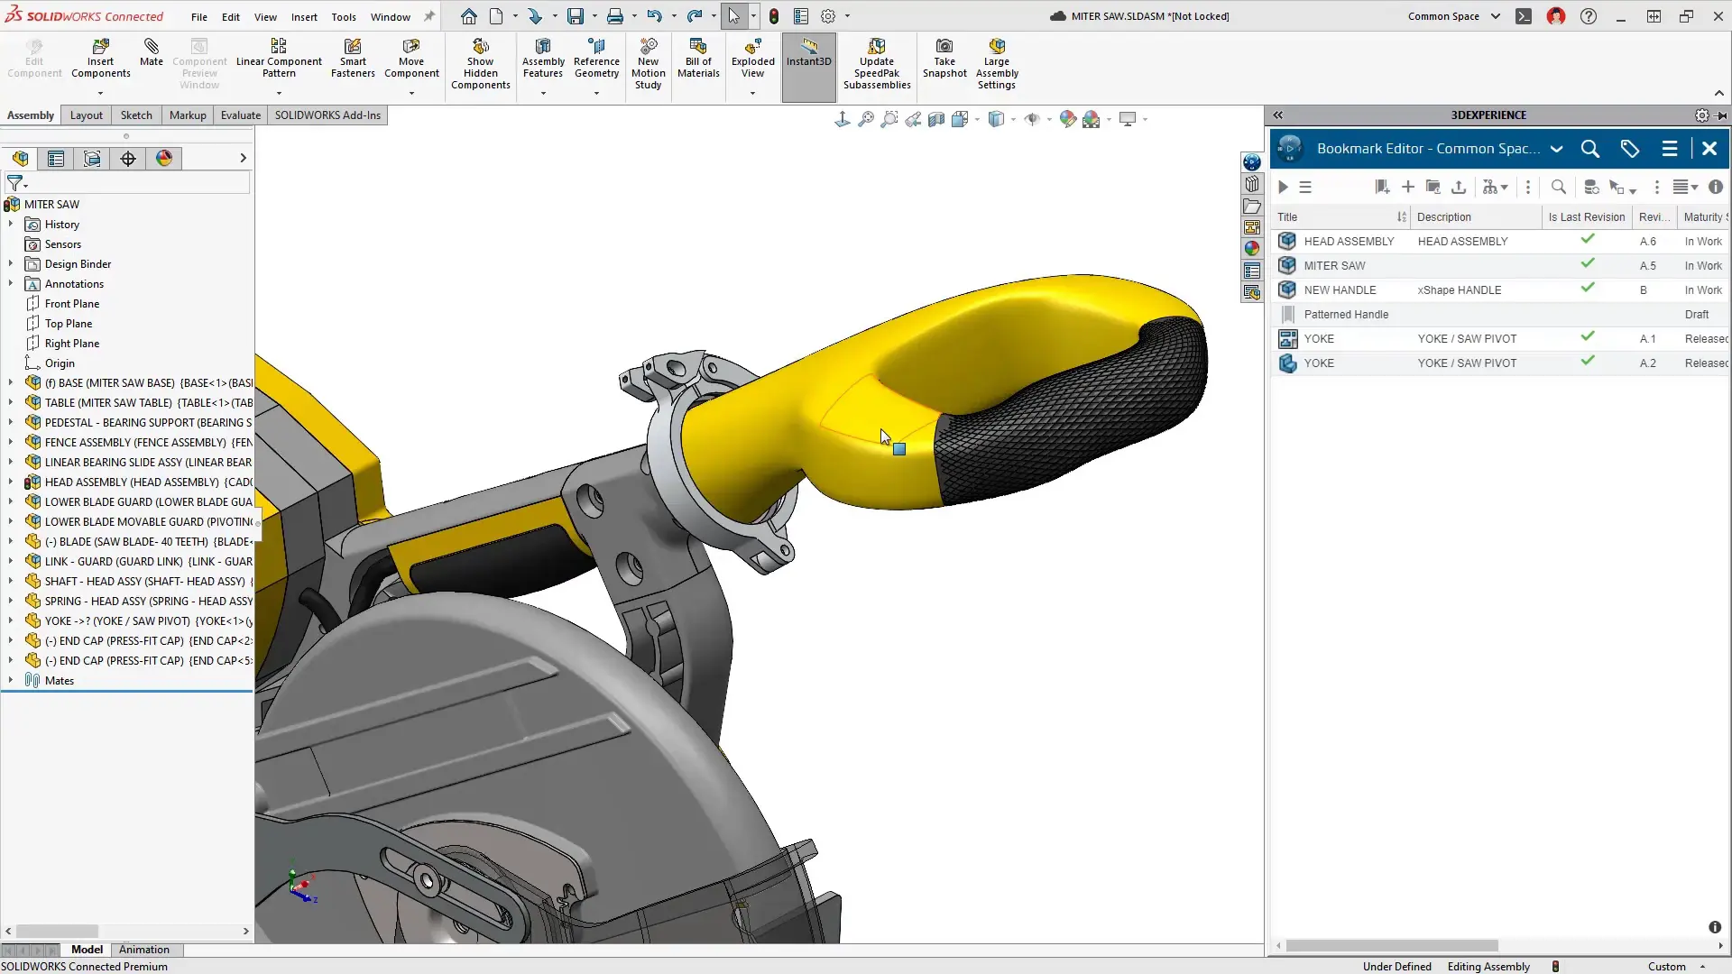Viewport: 1732px width, 974px height.
Task: Switch to SOLIDWORKS Add-Ins tab
Action: (327, 115)
